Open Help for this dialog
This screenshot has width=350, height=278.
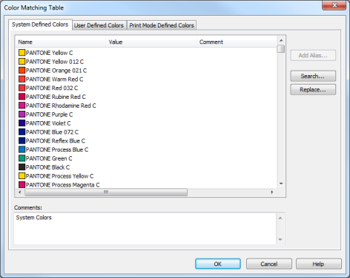point(319,264)
